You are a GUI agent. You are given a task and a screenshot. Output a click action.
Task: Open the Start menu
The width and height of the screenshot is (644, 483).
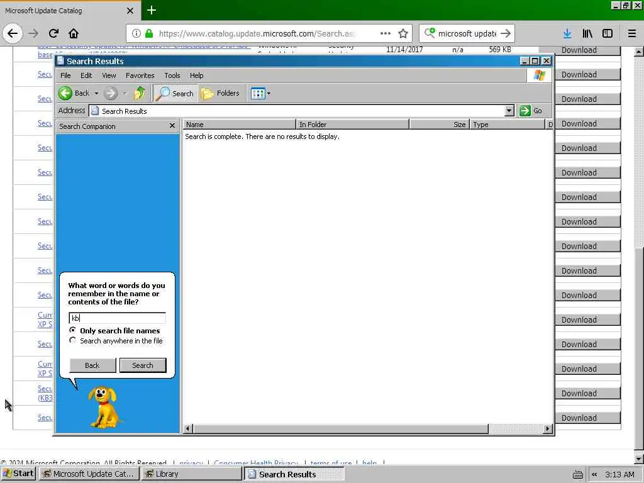(x=18, y=474)
